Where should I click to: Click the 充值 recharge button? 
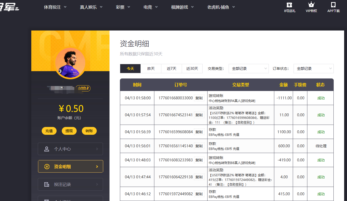click(49, 131)
